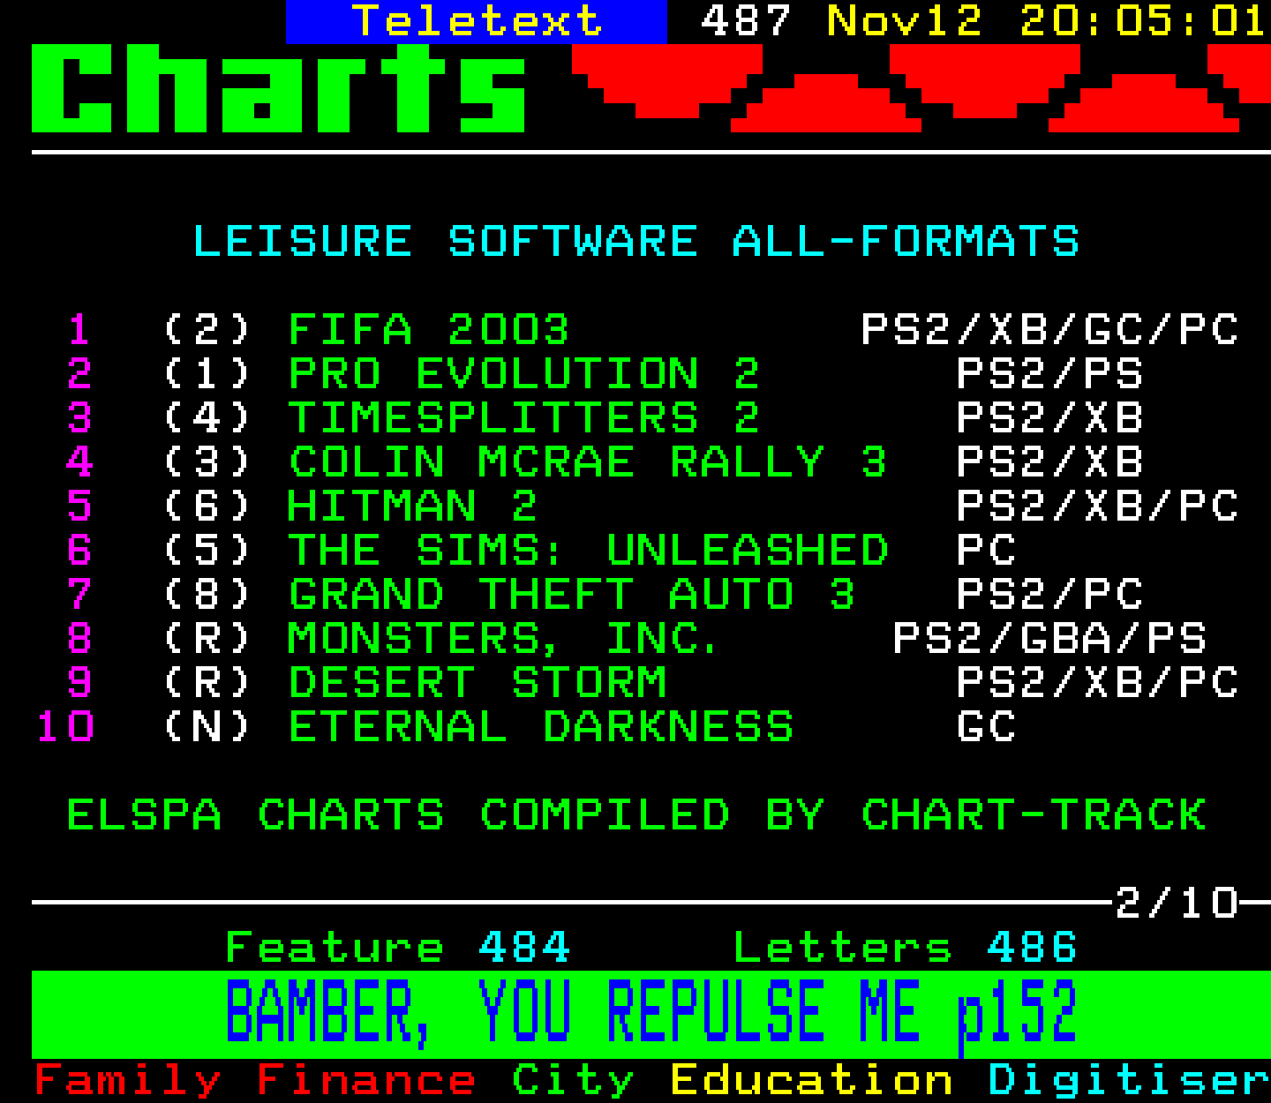The height and width of the screenshot is (1103, 1271).
Task: Click the "BAMBER, YOU REPULSE ME p152" banner
Action: point(651,1014)
